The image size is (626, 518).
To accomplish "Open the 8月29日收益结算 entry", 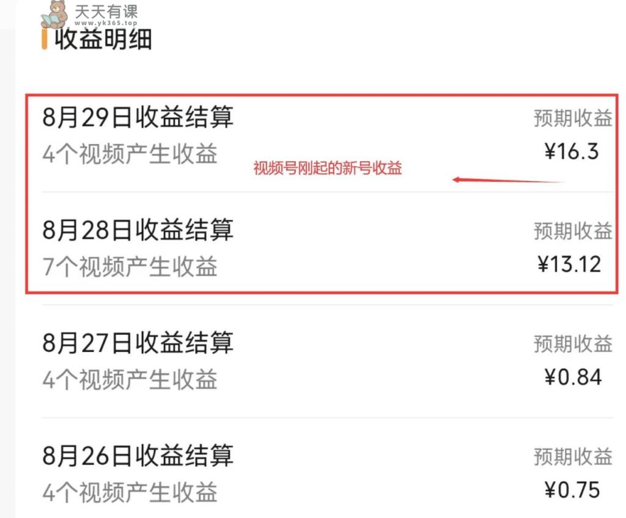I will [328, 136].
